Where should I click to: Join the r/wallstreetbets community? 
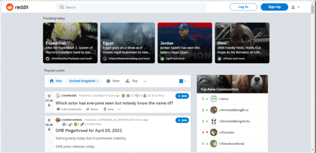pyautogui.click(x=182, y=120)
